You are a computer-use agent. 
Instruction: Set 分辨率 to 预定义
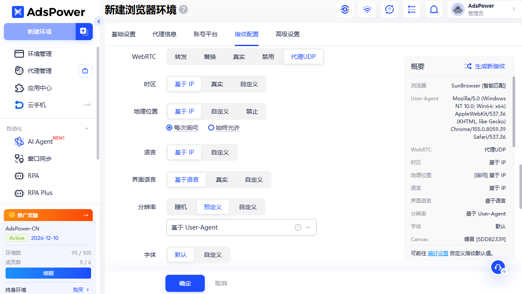pyautogui.click(x=213, y=207)
